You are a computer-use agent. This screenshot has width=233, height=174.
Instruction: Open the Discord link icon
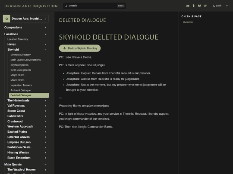(x=188, y=6)
